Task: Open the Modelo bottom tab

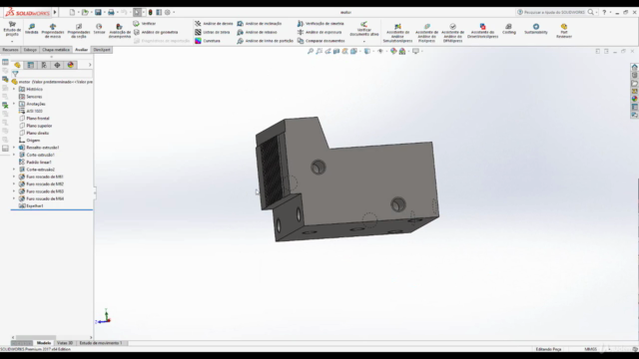Action: click(x=44, y=343)
